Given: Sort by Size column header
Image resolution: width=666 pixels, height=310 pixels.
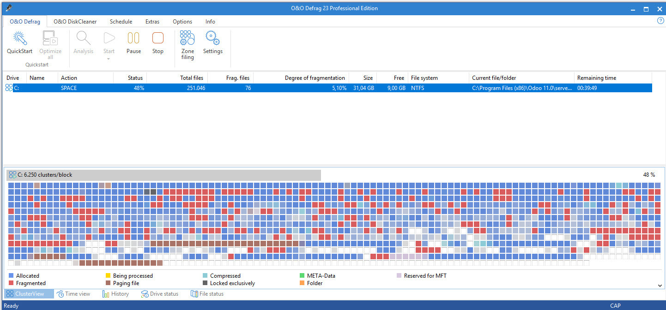Looking at the screenshot, I should pyautogui.click(x=363, y=78).
